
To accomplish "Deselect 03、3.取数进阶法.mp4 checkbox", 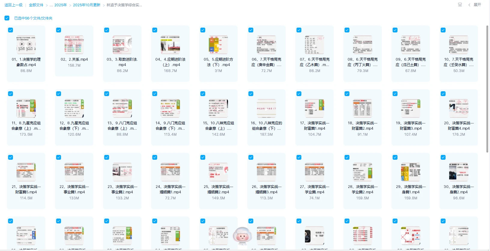I will point(107,30).
